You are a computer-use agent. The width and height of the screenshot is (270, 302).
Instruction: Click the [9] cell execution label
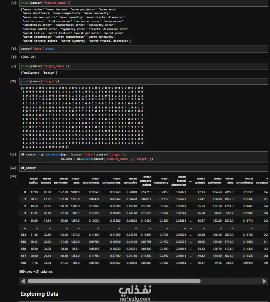tap(14, 66)
